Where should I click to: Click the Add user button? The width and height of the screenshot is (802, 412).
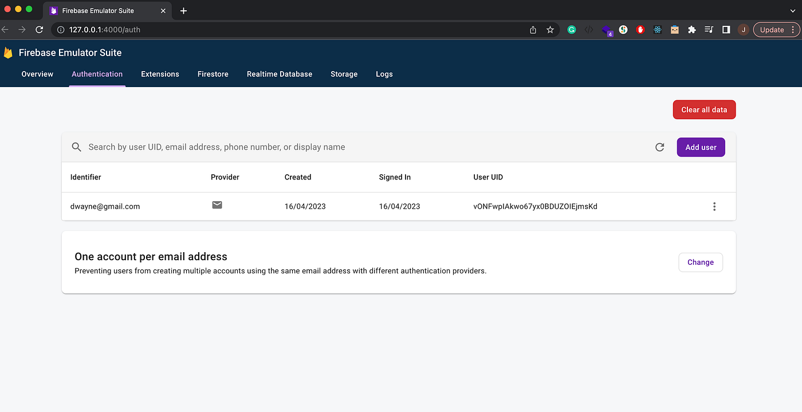pyautogui.click(x=701, y=147)
